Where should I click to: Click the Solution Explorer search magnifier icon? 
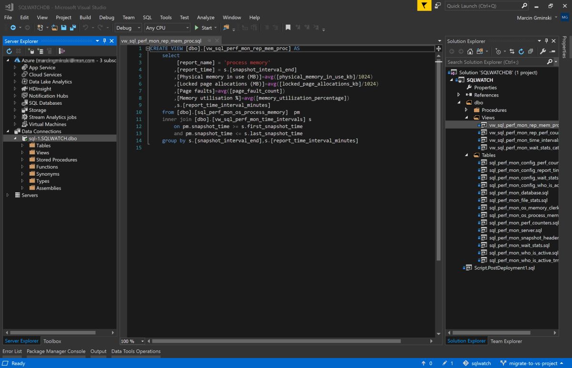(x=550, y=62)
